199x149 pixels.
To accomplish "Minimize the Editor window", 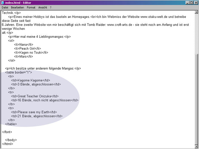I will click(x=187, y=3).
